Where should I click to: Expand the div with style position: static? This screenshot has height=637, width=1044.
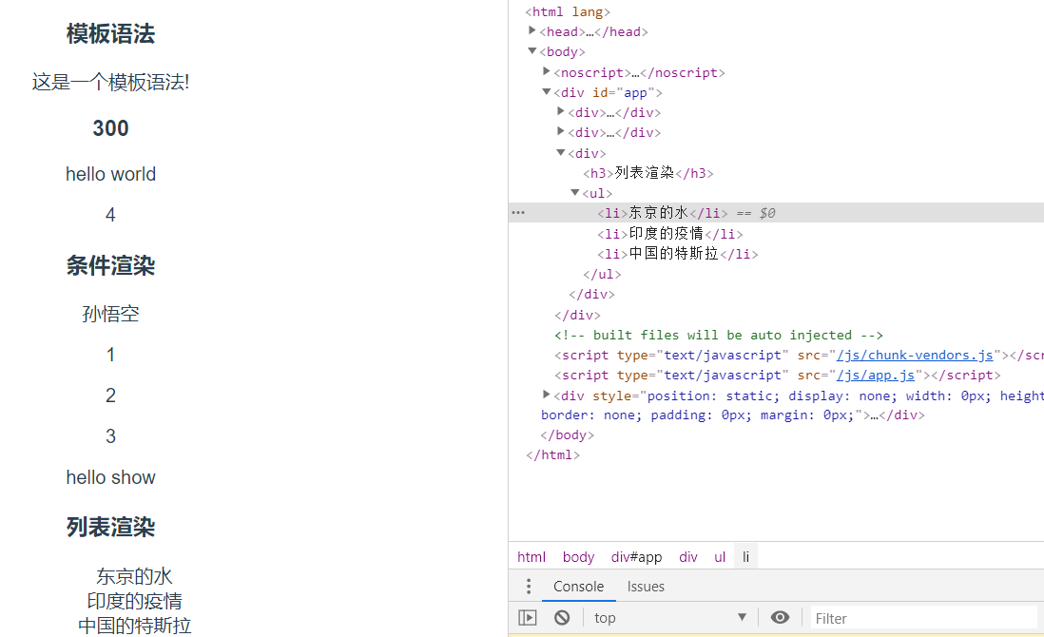point(547,395)
